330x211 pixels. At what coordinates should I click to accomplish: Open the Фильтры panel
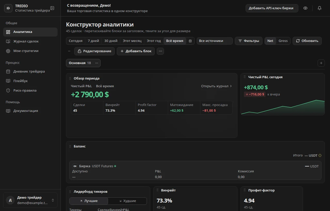pos(249,41)
